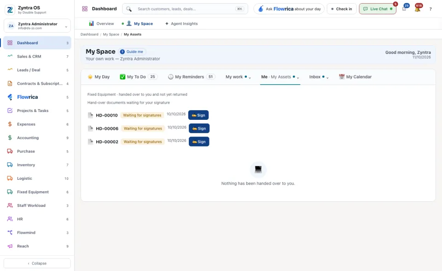Navigate to Accounting in the sidebar
Screen dimensions: 442x271
[x=37, y=138]
